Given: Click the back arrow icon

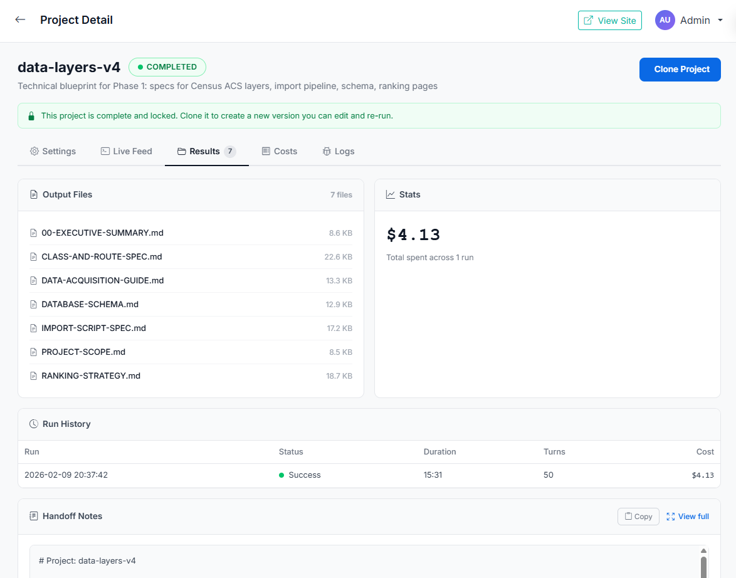Looking at the screenshot, I should [20, 19].
